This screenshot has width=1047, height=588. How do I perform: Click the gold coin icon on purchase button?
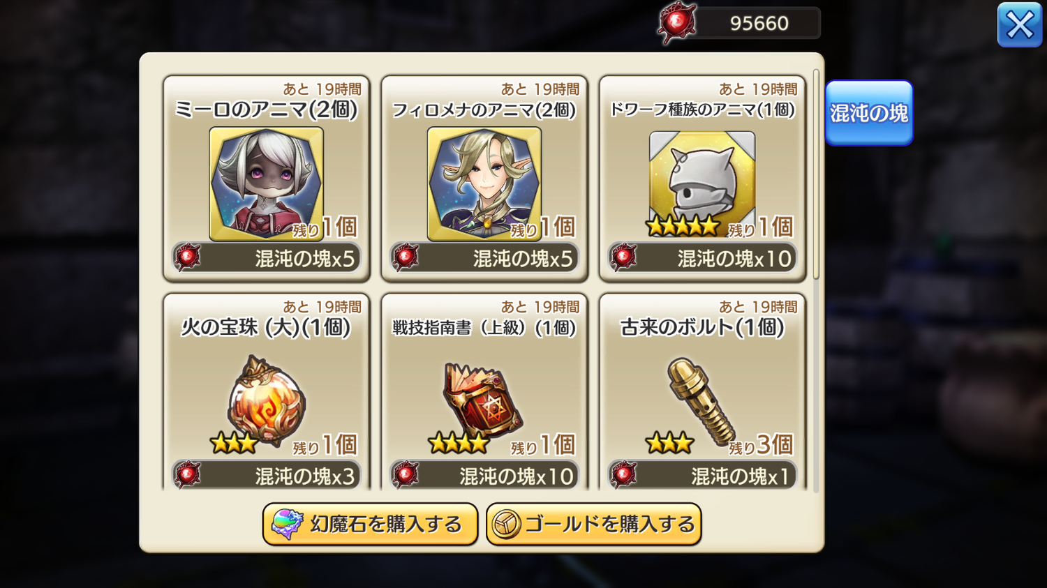click(x=506, y=525)
